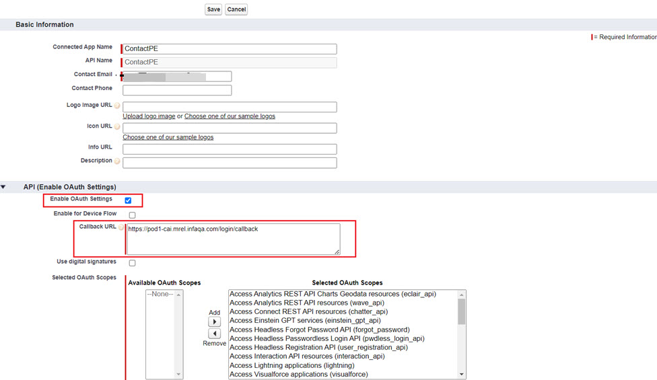Click the Save button

[x=213, y=9]
